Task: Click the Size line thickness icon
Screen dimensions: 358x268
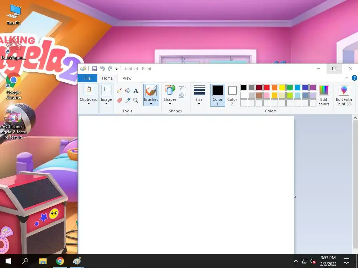Action: tap(199, 90)
